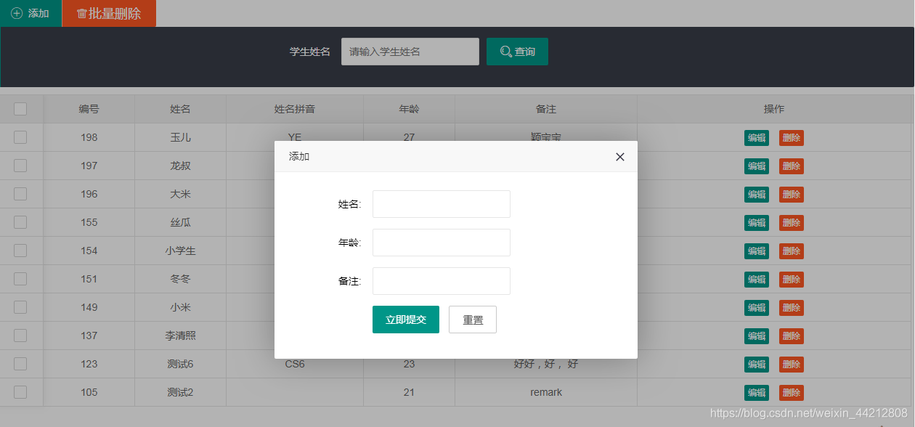Click the trash icon on 批量删除
The height and width of the screenshot is (427, 915).
pos(82,13)
